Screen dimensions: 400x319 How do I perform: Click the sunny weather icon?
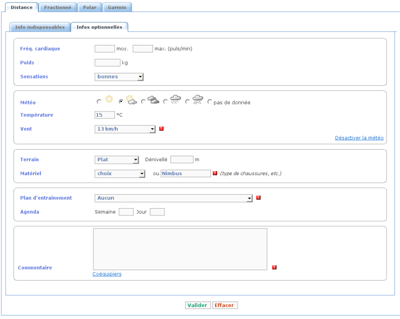109,99
